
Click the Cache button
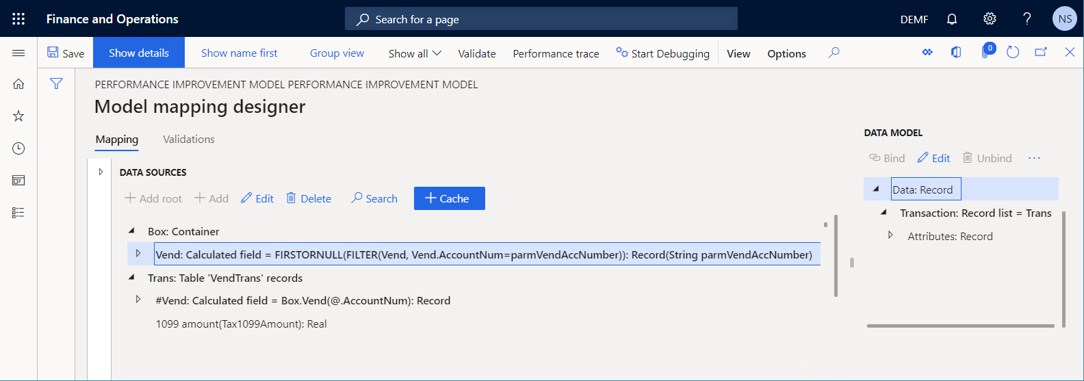[x=450, y=198]
